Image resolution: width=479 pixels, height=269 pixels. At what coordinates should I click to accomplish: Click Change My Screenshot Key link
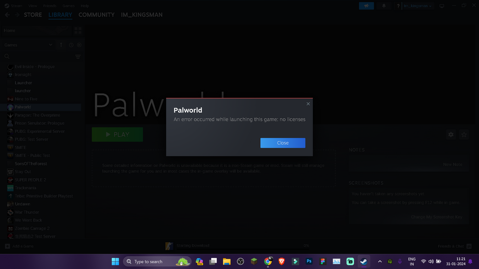[436, 217]
